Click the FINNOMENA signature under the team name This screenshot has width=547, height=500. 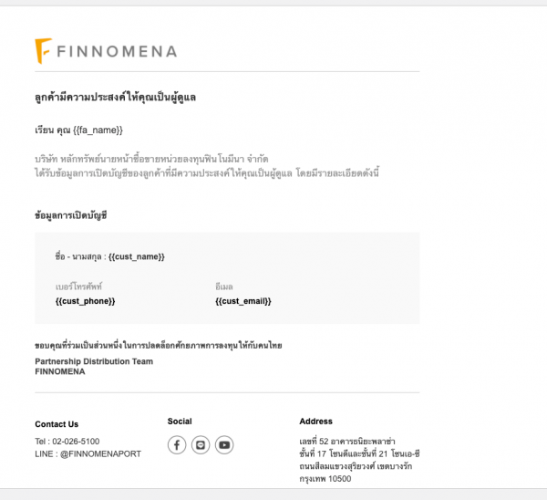59,371
